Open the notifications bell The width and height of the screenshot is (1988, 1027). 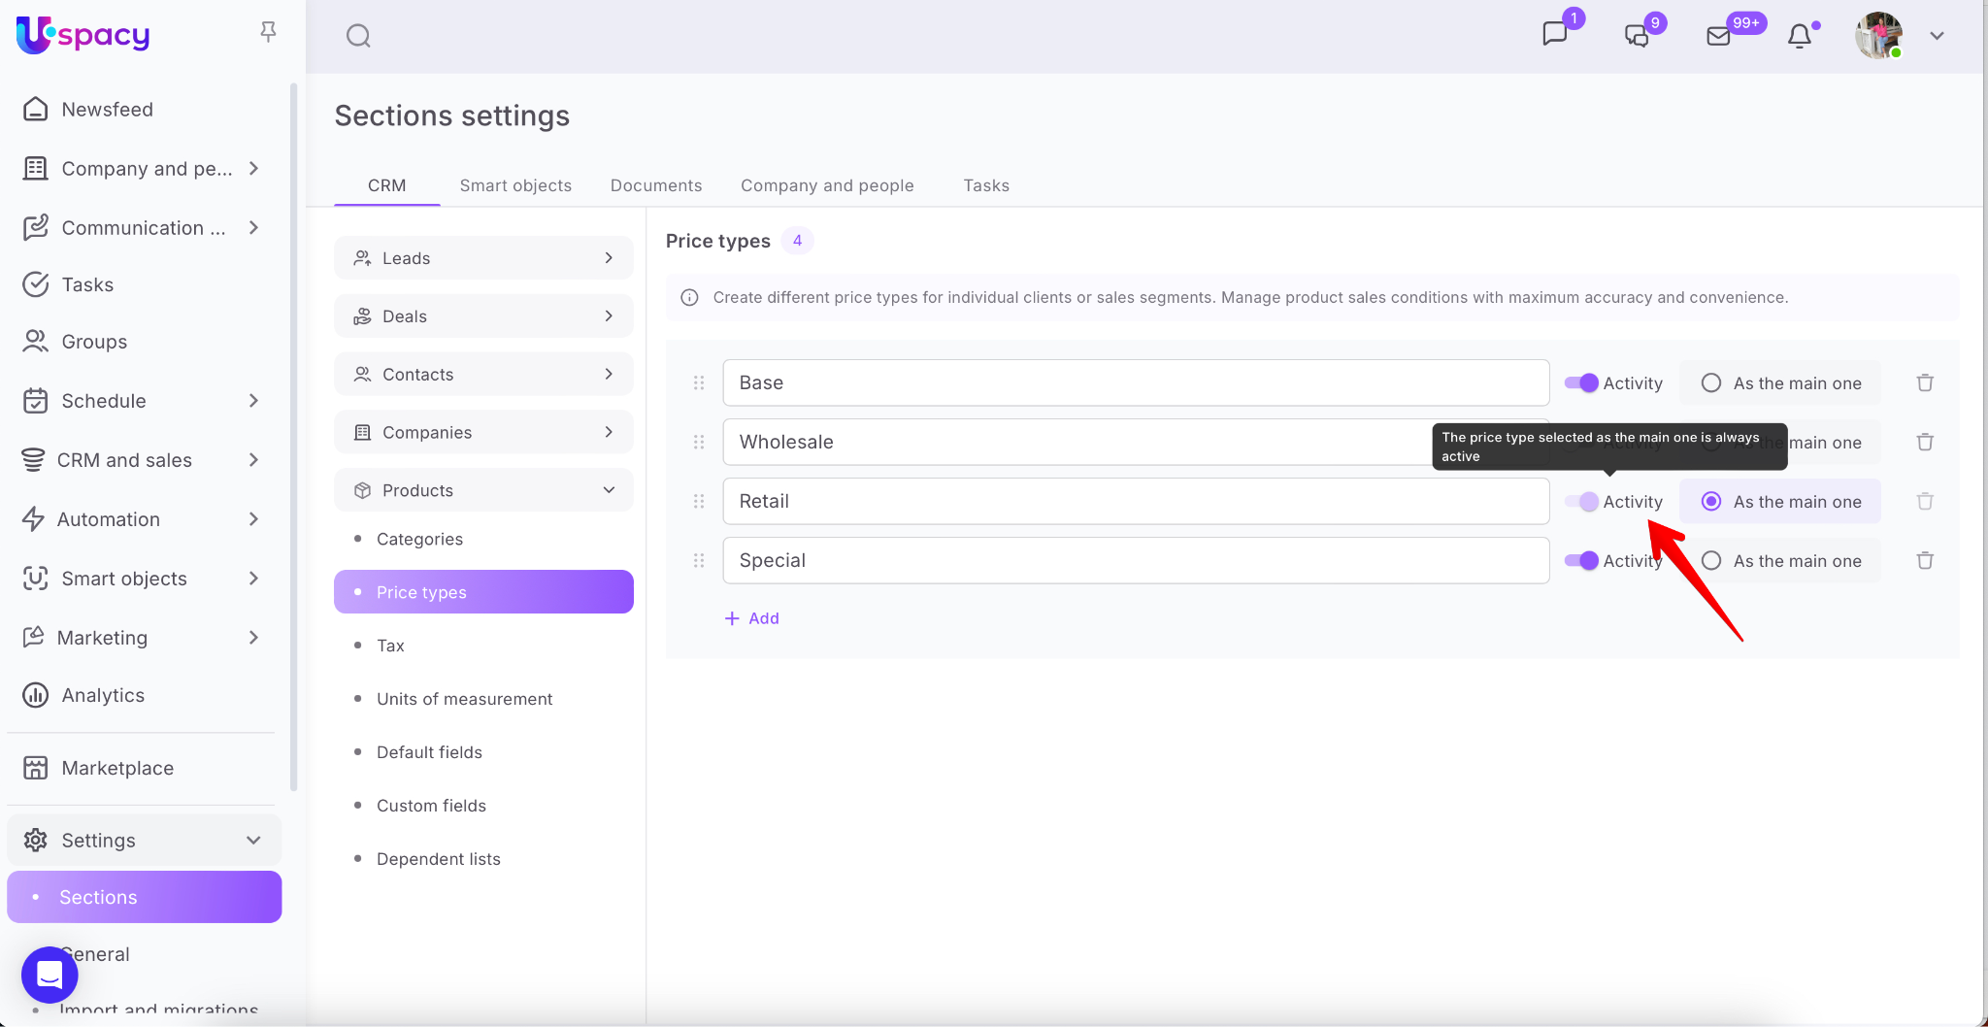[1799, 36]
